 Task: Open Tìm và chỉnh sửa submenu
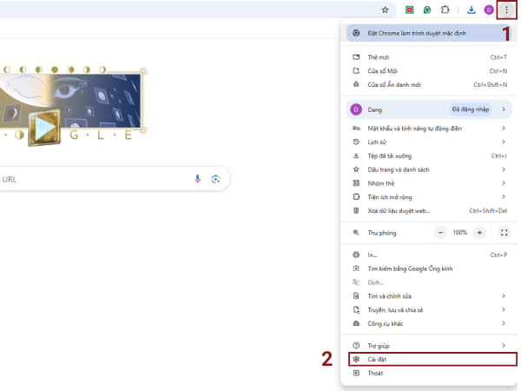(x=429, y=296)
